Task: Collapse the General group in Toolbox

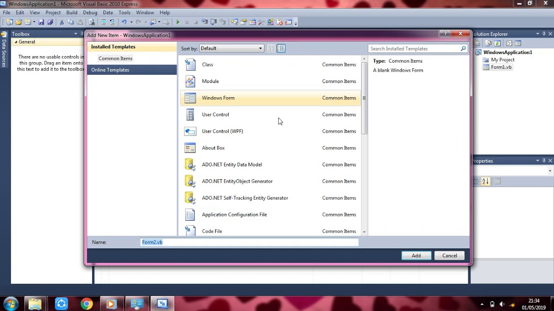Action: (16, 42)
